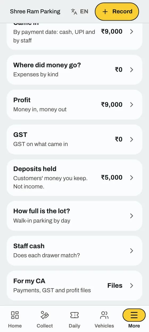Select Shree Ram Parking title

pyautogui.click(x=35, y=11)
